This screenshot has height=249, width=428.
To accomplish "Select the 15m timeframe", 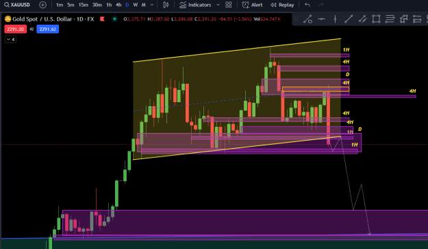I will point(84,5).
